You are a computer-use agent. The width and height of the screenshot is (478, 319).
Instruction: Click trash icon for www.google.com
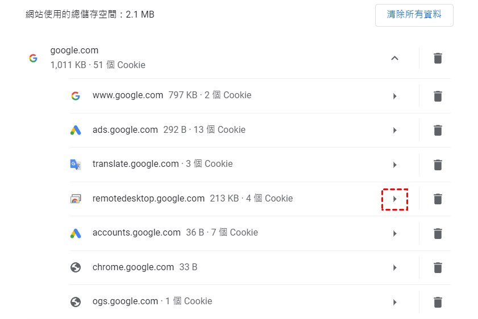pyautogui.click(x=438, y=96)
